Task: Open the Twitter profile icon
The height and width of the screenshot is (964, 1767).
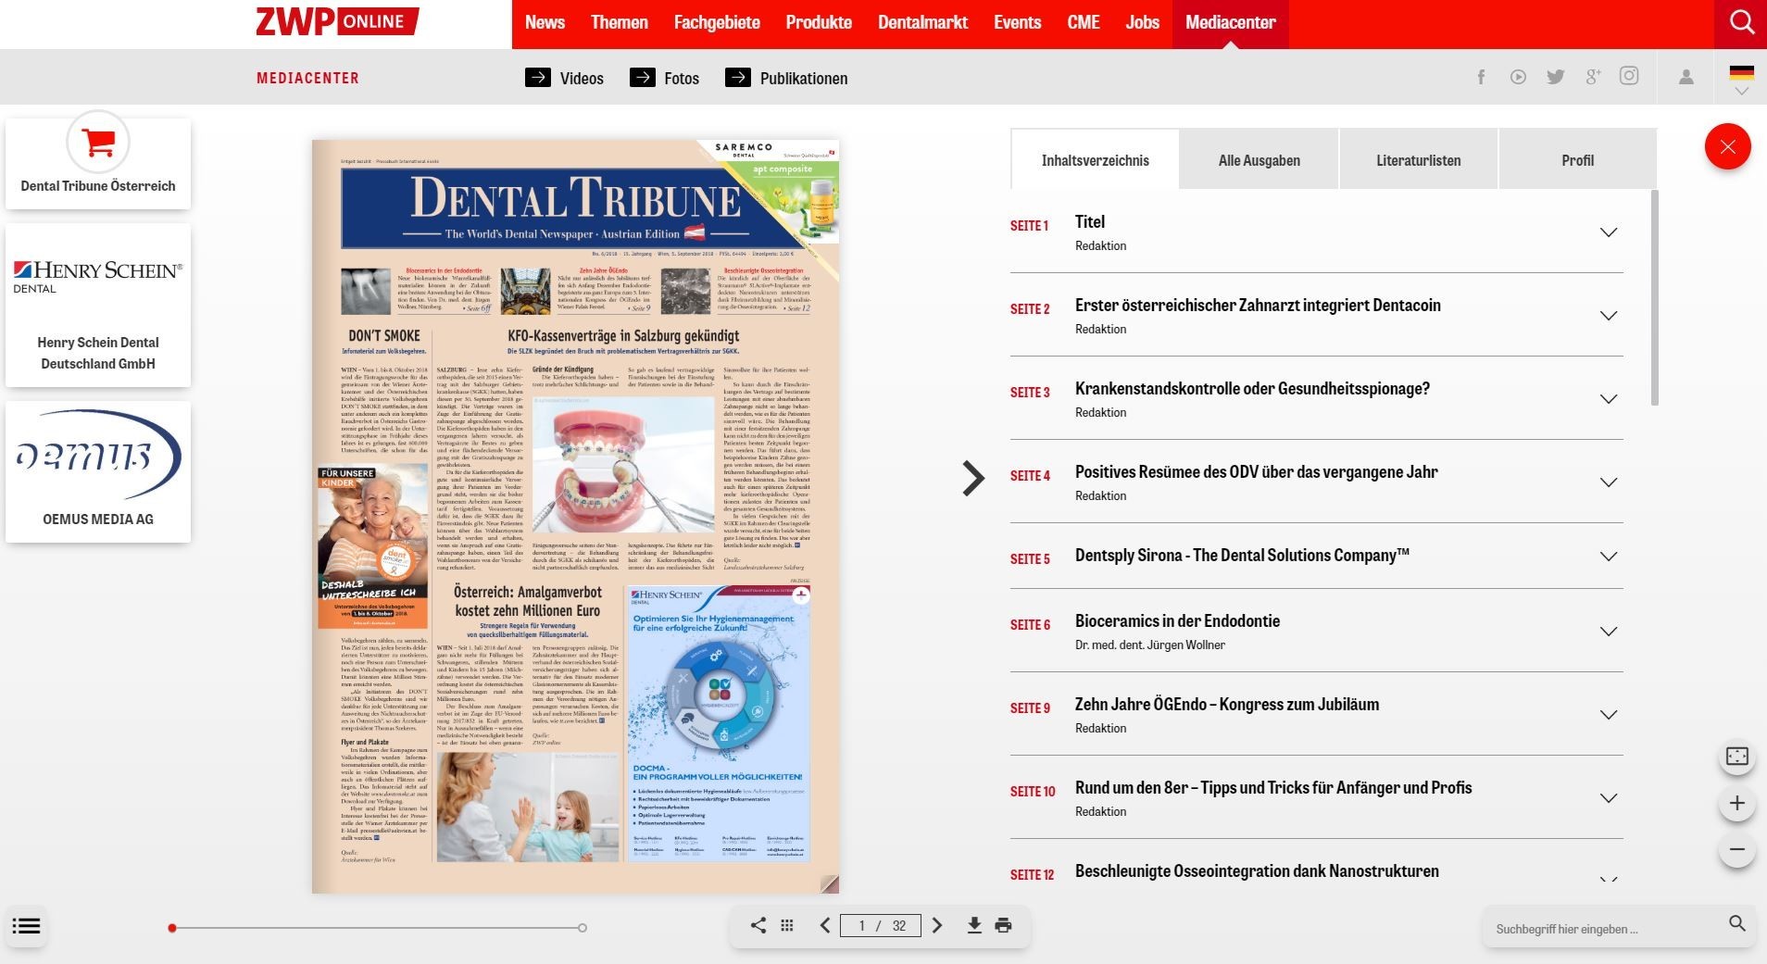Action: 1555,77
